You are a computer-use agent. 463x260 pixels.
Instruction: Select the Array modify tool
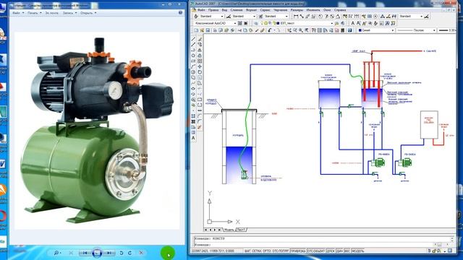[200, 61]
